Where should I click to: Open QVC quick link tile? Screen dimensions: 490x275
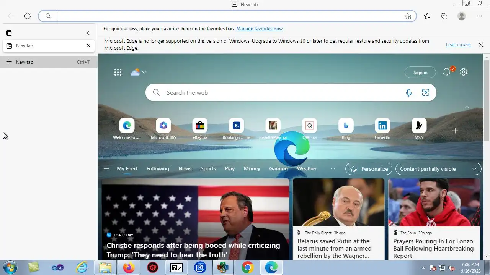309,129
